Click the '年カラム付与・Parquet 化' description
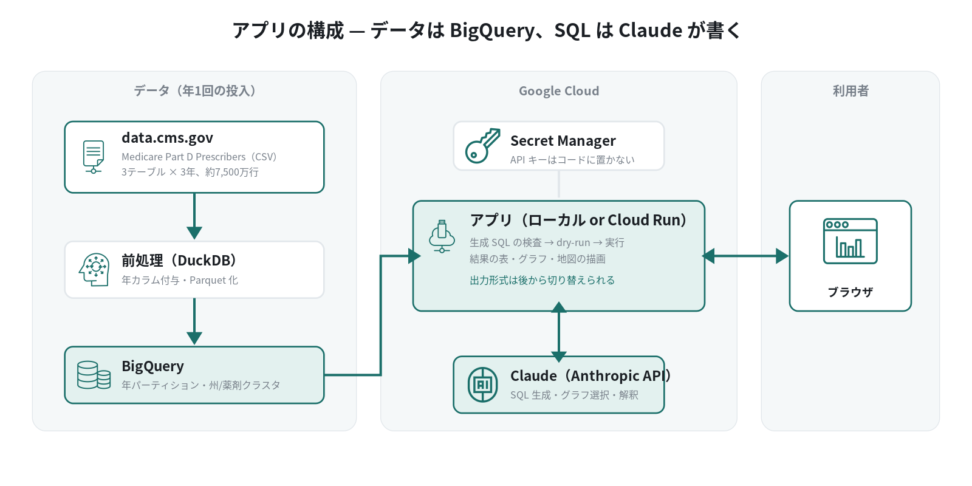Screen dimensions: 972x486 click(180, 280)
